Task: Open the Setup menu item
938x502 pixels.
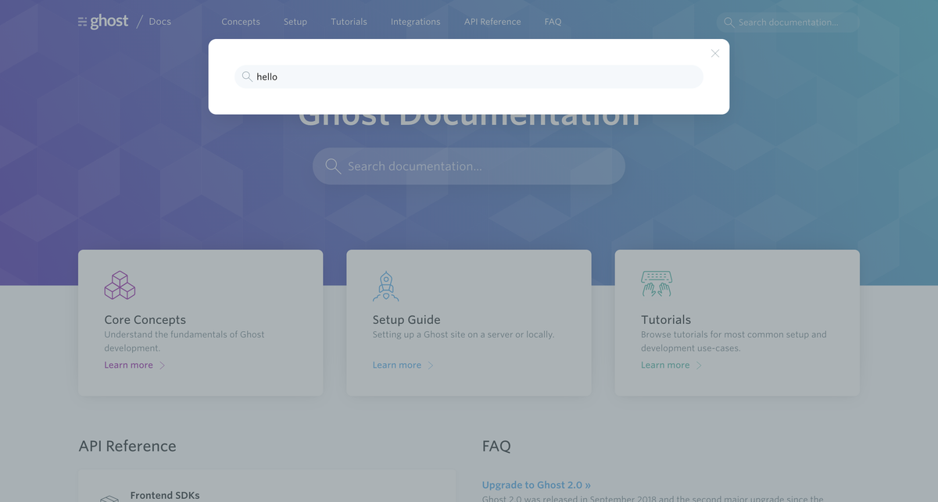Action: [x=295, y=22]
